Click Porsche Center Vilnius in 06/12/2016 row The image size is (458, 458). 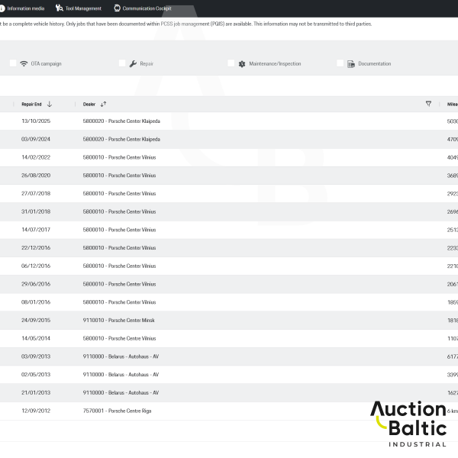click(120, 266)
